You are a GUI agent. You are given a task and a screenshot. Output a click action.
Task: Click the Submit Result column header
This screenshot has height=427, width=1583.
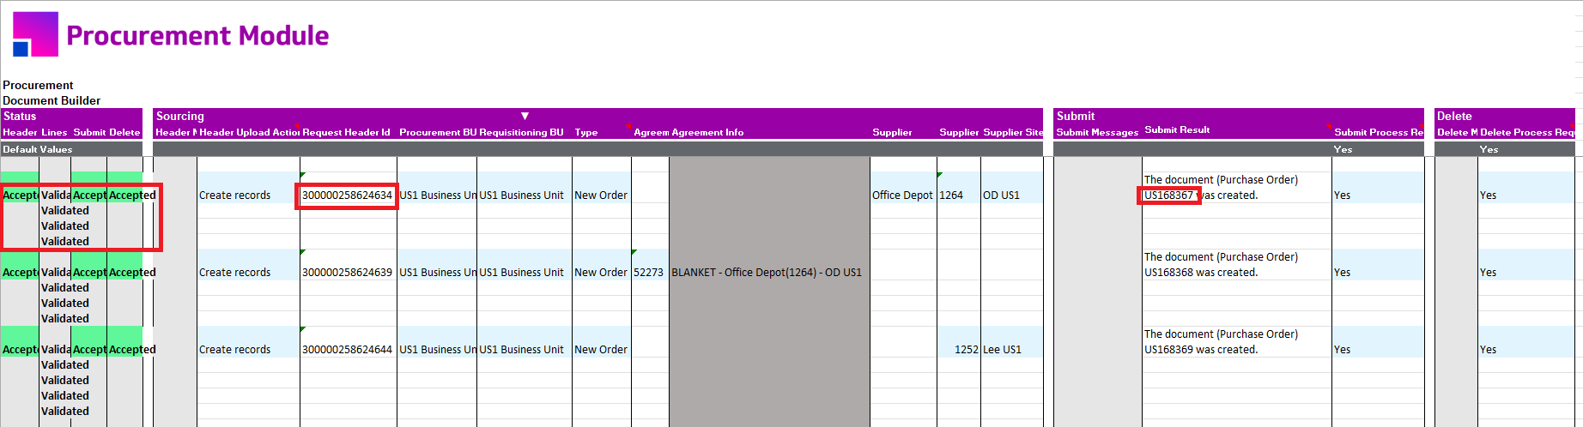tap(1177, 130)
